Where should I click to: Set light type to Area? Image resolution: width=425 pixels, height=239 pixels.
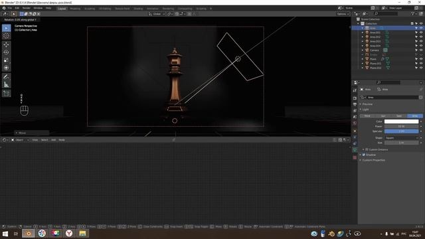[415, 116]
